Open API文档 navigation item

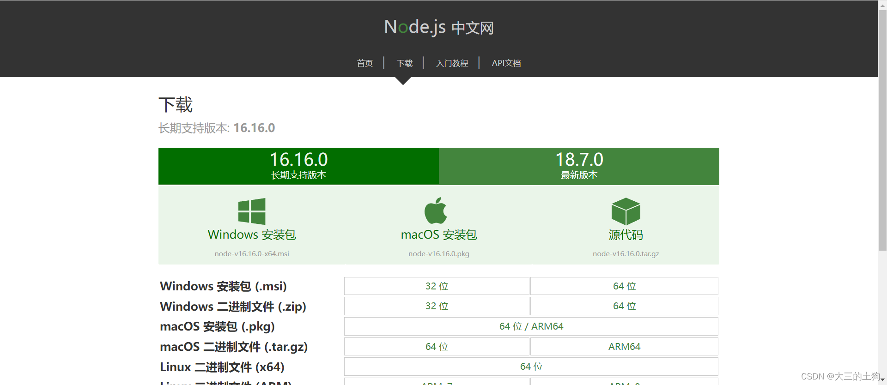click(x=506, y=63)
